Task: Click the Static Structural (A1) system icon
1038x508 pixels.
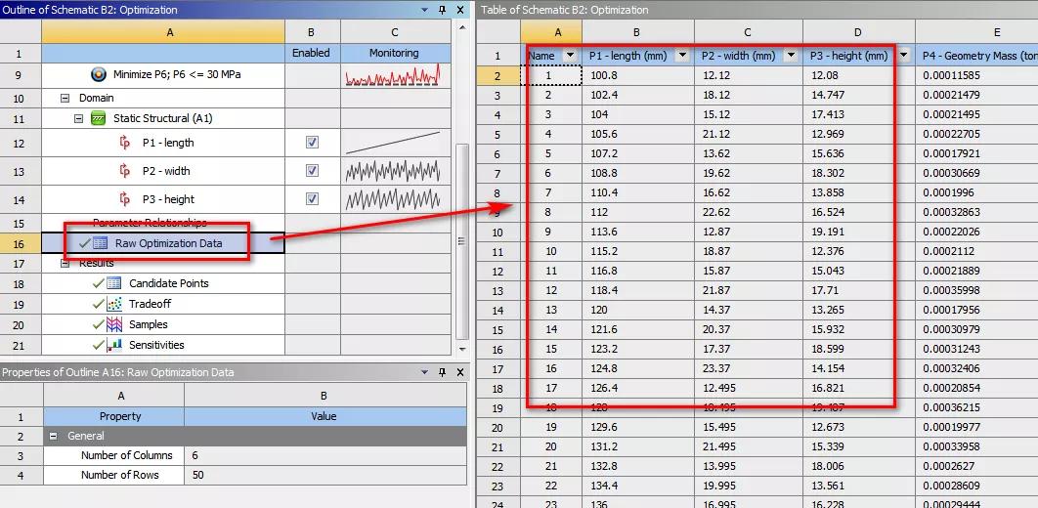Action: click(99, 118)
